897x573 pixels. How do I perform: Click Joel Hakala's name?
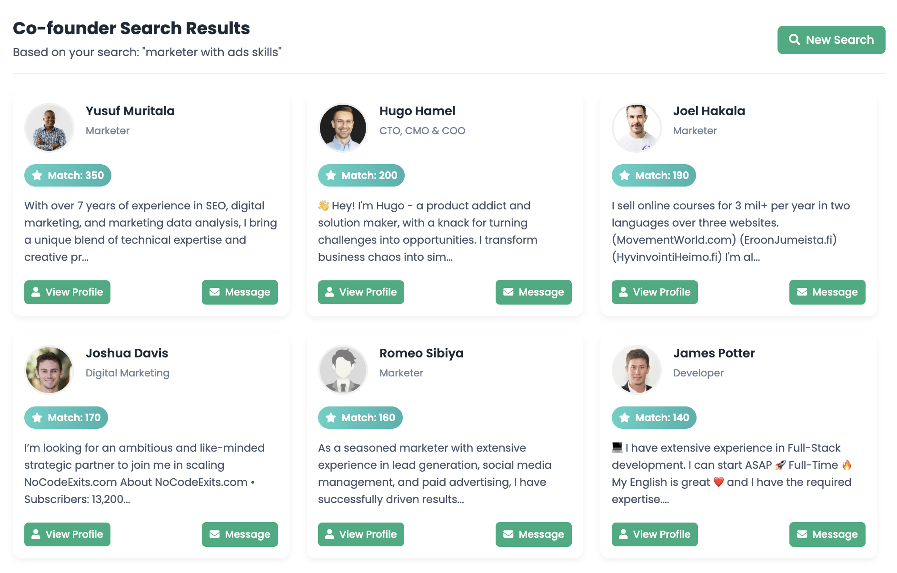709,111
